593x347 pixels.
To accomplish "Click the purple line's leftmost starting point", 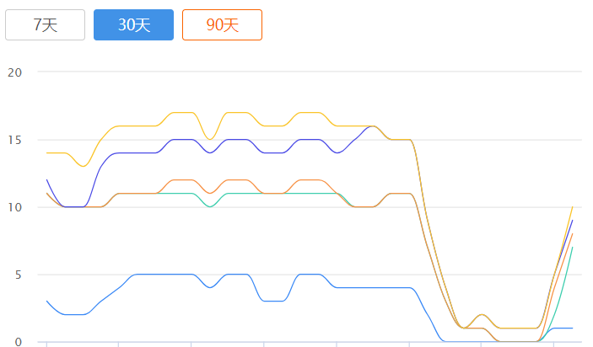I will [x=47, y=179].
